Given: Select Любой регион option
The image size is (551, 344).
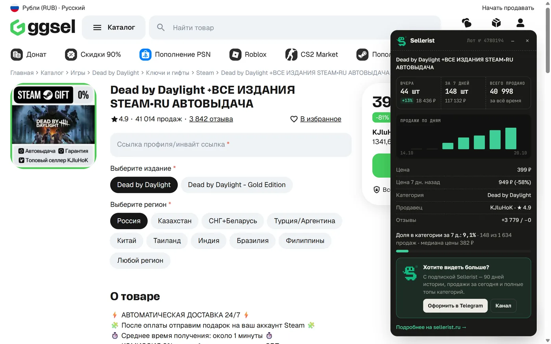Looking at the screenshot, I should coord(140,261).
